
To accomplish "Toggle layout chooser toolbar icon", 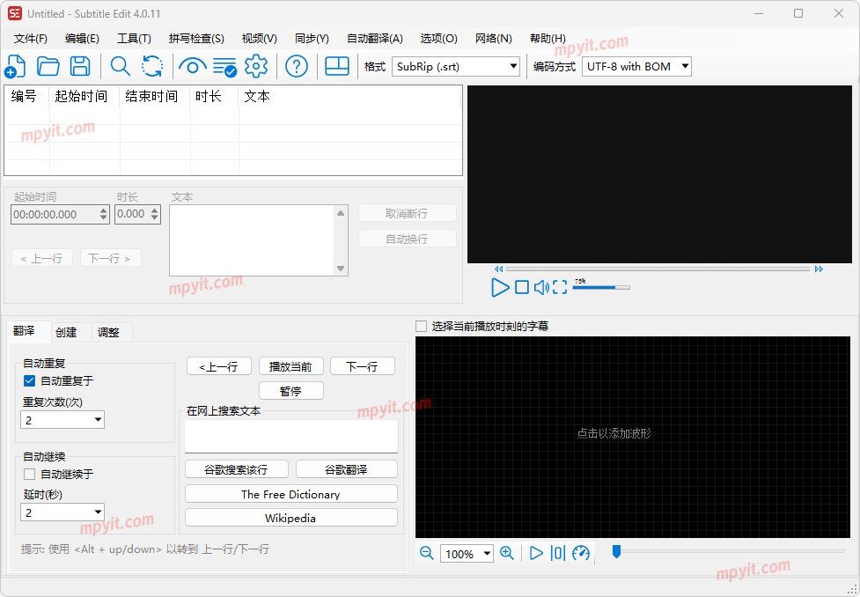I will click(x=337, y=66).
